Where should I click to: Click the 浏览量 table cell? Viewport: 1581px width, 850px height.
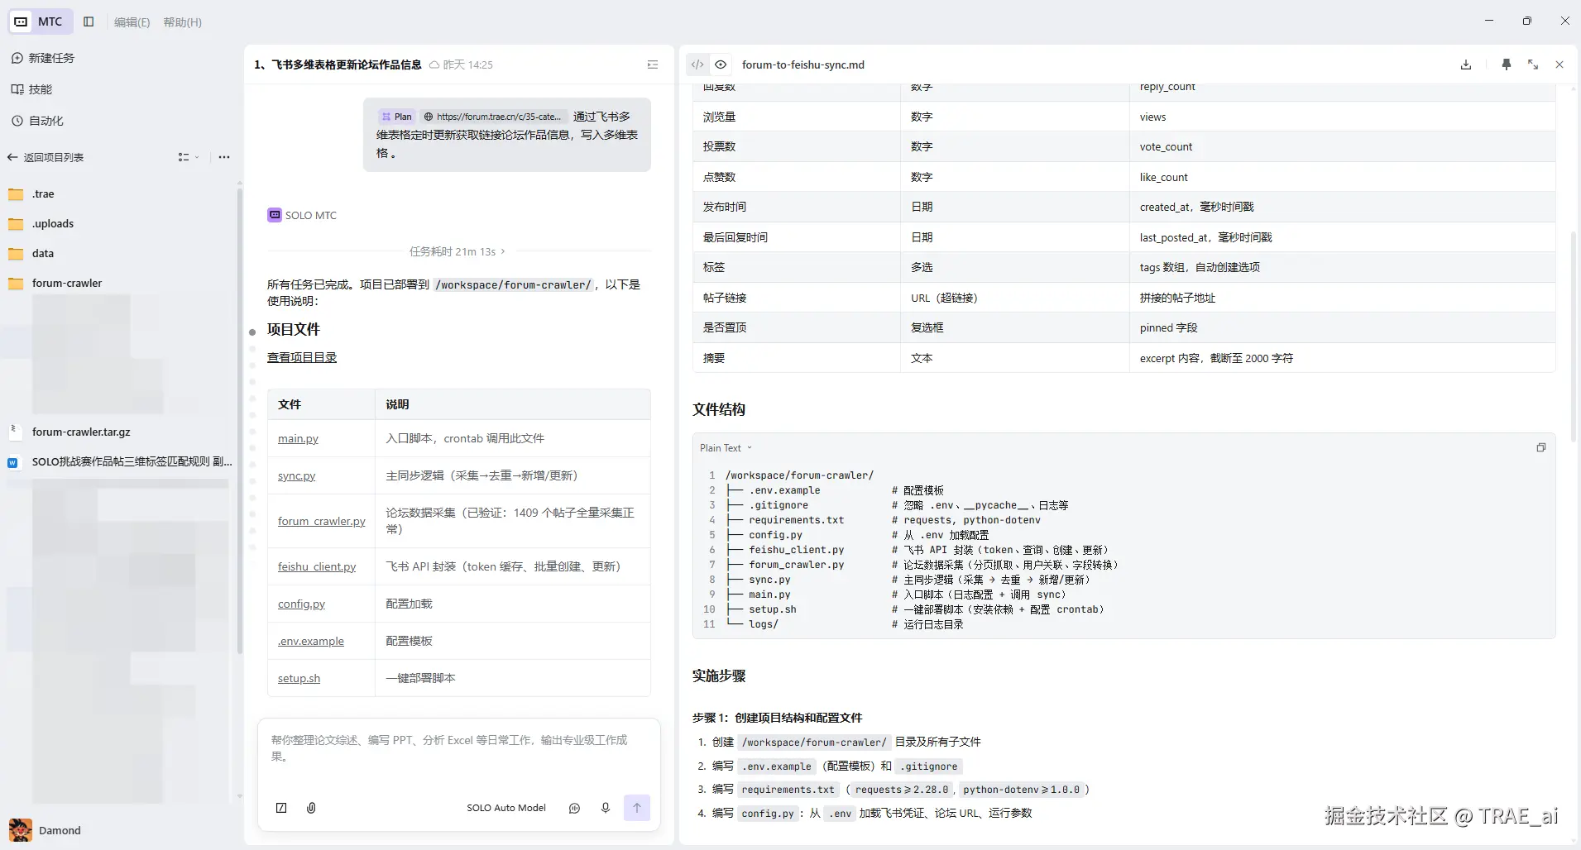796,117
